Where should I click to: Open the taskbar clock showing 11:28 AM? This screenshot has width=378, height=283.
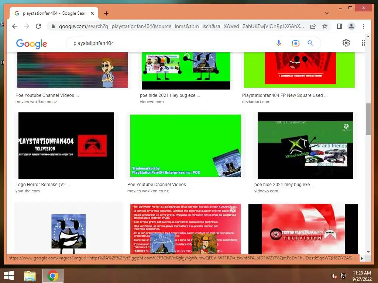click(362, 276)
